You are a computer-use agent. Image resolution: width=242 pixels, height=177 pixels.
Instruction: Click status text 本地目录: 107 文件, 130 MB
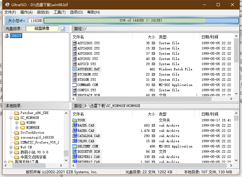[x=208, y=172]
